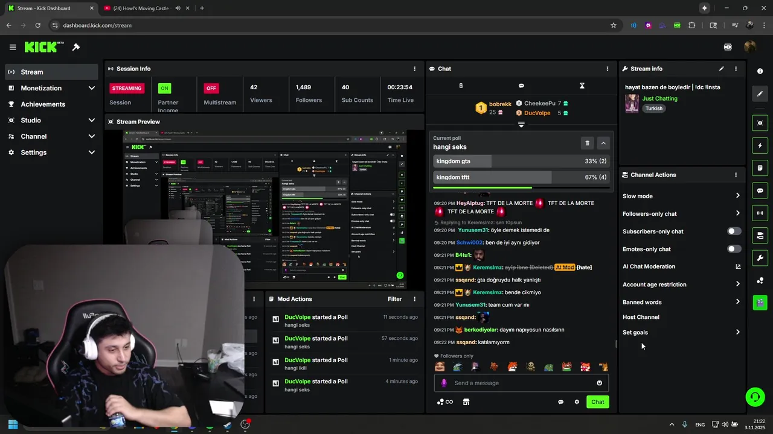Click the hourglass icon in the chat top toolbar
Image resolution: width=773 pixels, height=434 pixels.
(x=582, y=86)
